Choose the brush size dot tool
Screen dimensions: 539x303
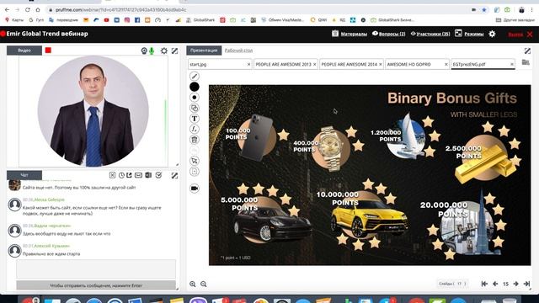point(195,98)
